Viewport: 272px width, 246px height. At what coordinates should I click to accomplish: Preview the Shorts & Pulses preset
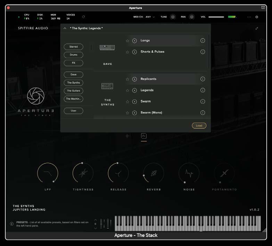[134, 52]
